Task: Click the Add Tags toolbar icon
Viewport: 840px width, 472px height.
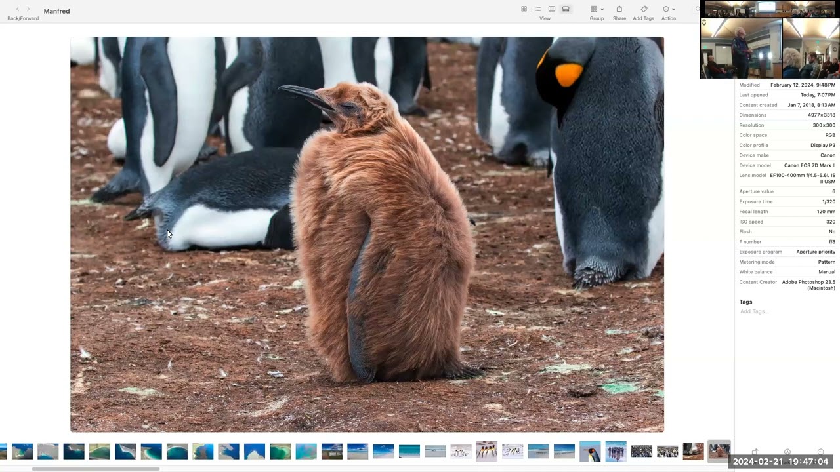Action: click(644, 9)
